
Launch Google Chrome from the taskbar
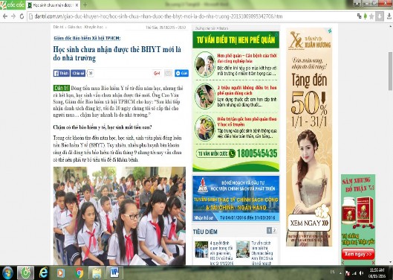(x=79, y=273)
